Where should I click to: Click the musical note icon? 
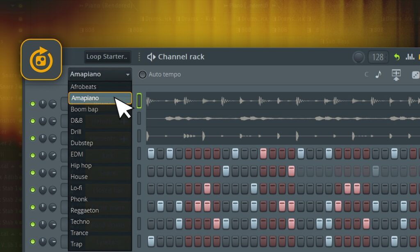click(x=378, y=74)
